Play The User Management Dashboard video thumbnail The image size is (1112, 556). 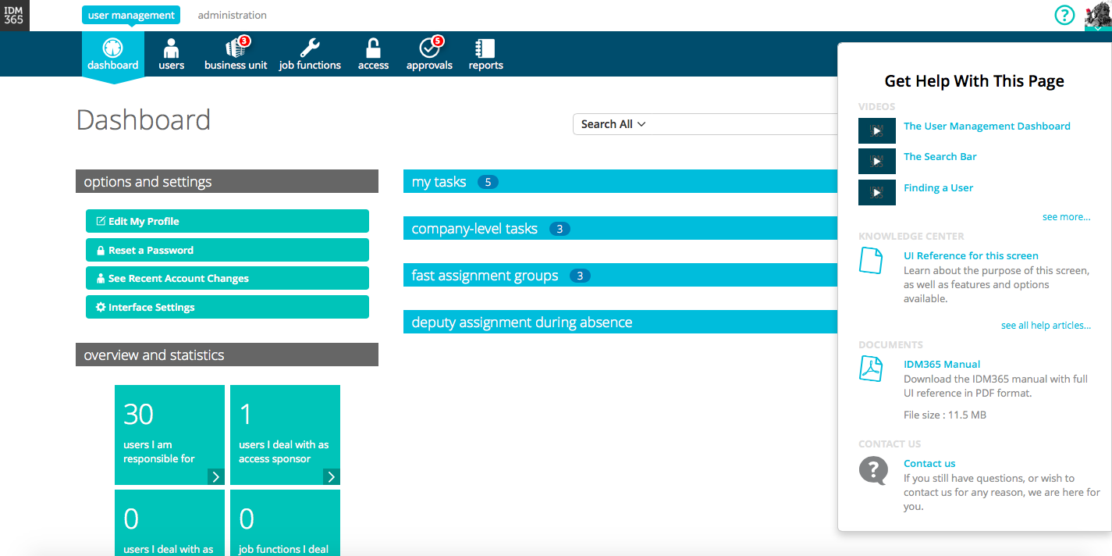pos(877,130)
